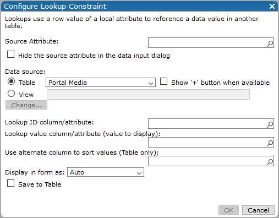Focus the alternate sort column field
Screen dimensions: 279x218
[211, 161]
